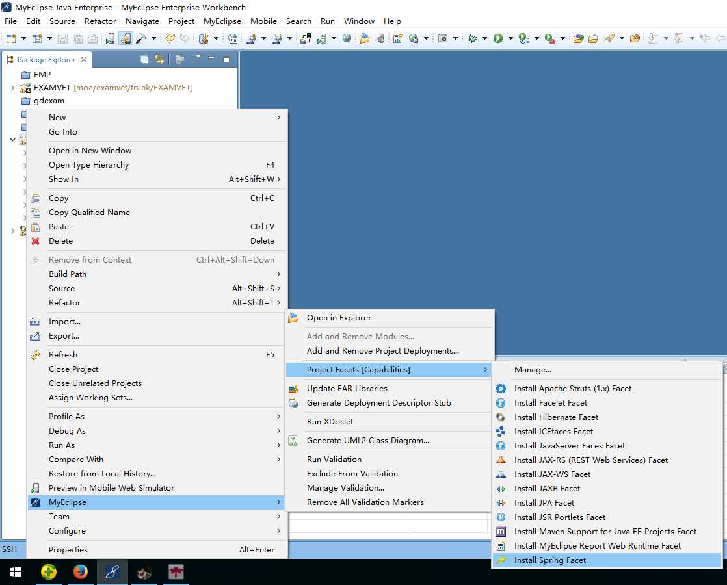Viewport: 727px width, 585px height.
Task: Select Close Project in context menu
Action: coord(157,369)
